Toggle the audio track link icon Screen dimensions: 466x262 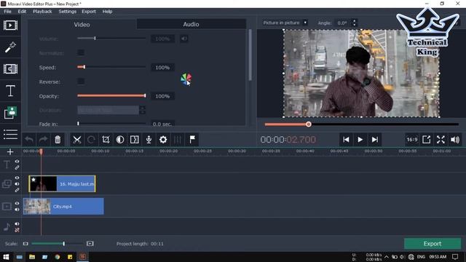tap(17, 230)
